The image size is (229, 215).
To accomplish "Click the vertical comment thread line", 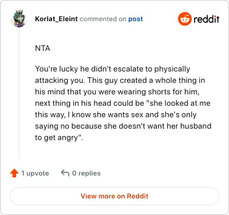I will coord(19,94).
